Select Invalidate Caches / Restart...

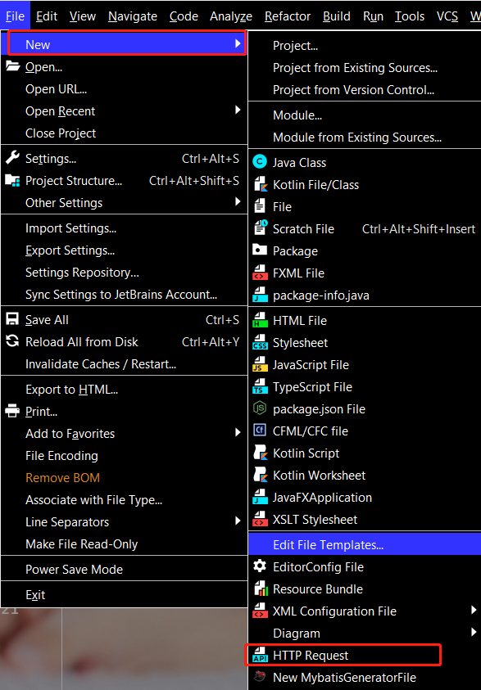pos(125,364)
